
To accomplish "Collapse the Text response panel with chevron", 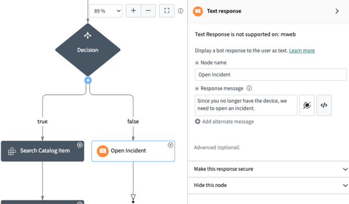I will click(x=337, y=11).
